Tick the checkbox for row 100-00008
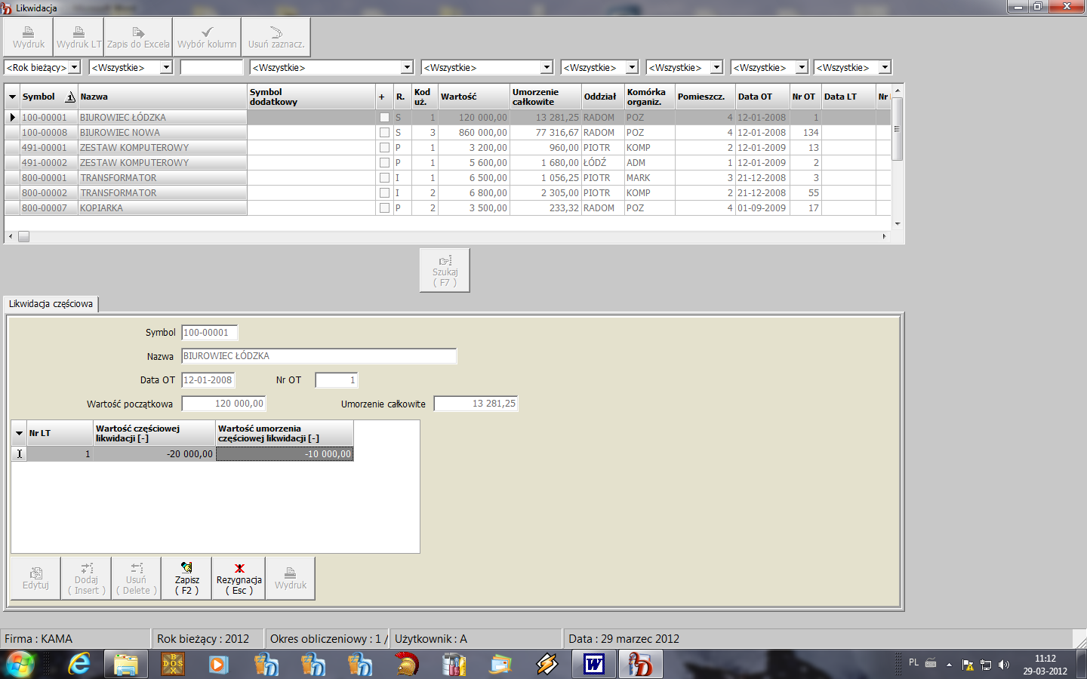1087x679 pixels. (x=384, y=133)
